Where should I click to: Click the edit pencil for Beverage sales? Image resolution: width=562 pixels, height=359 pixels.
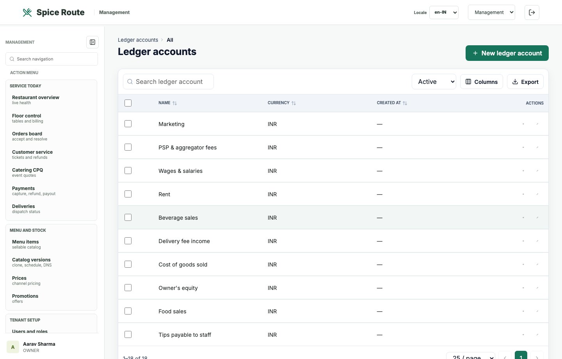point(537,218)
